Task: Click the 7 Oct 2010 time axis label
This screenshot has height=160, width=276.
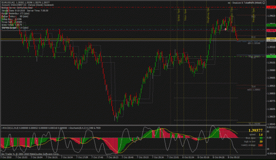Action: pyautogui.click(x=6, y=157)
